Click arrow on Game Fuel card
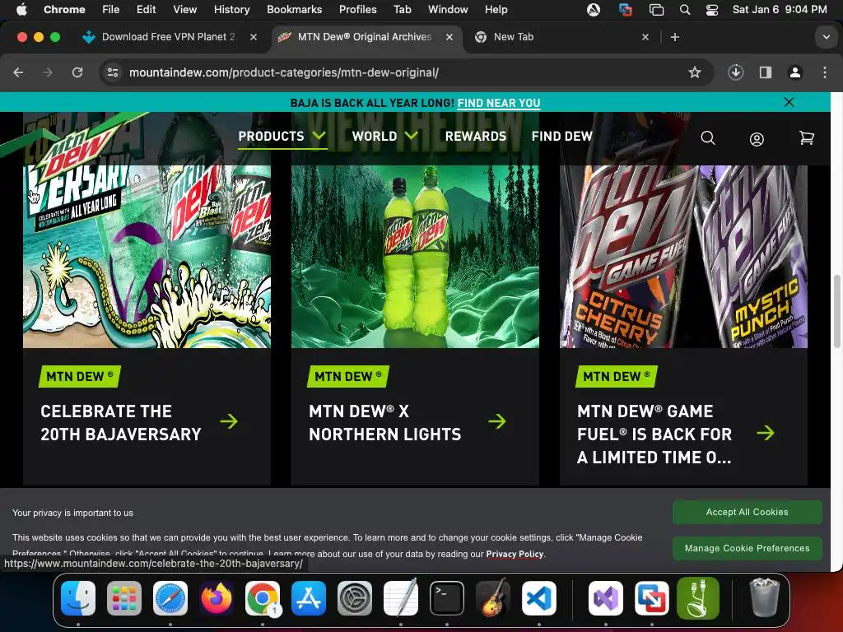This screenshot has height=632, width=843. [x=766, y=433]
